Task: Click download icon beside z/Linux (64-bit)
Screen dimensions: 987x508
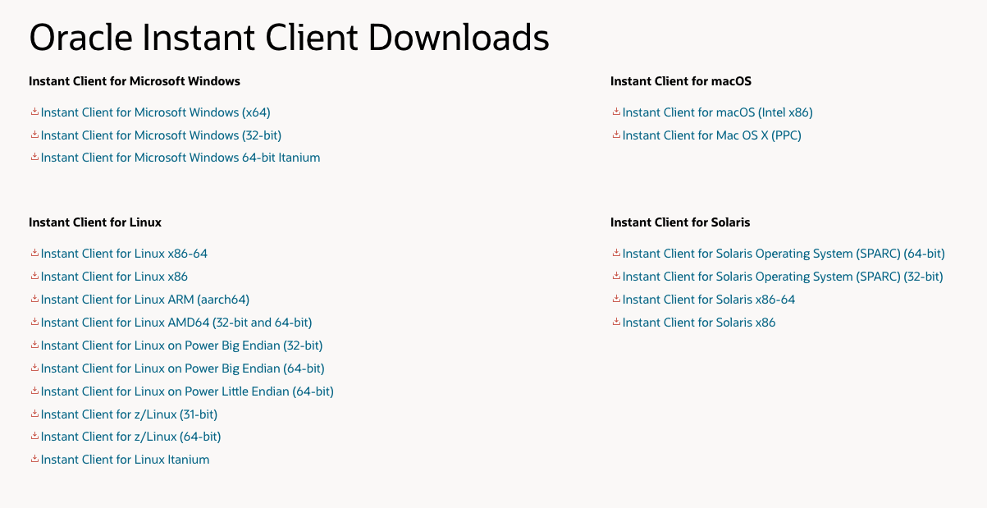Action: 34,436
